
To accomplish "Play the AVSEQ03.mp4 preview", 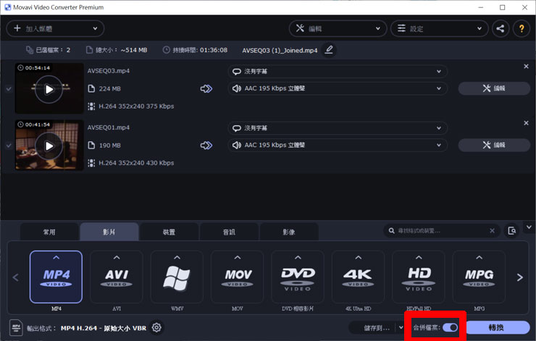I will [49, 90].
